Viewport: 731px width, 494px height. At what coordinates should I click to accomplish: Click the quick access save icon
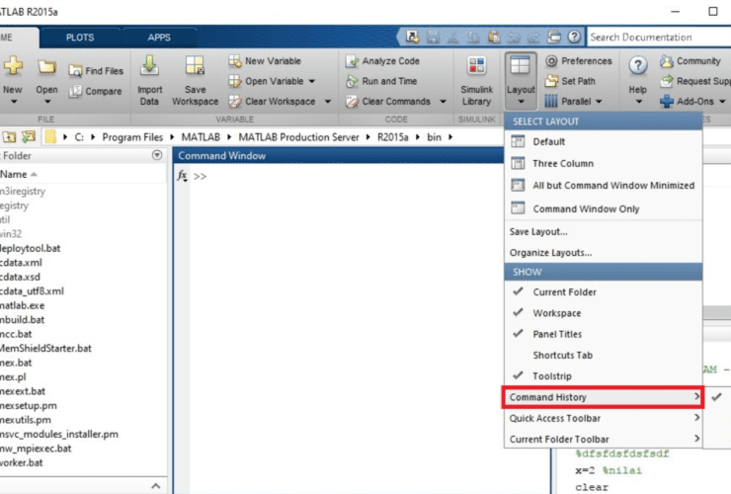pyautogui.click(x=433, y=37)
